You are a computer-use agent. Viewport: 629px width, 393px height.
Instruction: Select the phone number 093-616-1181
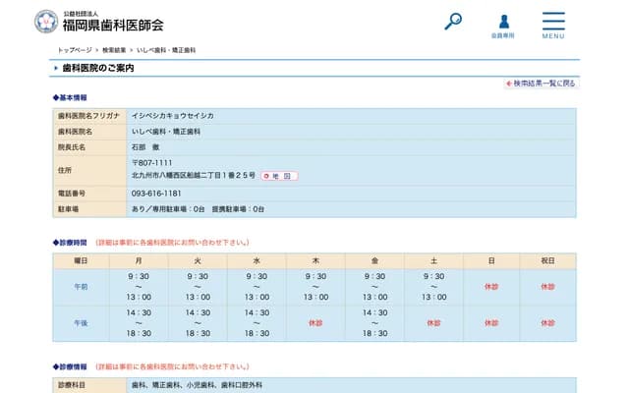click(156, 194)
